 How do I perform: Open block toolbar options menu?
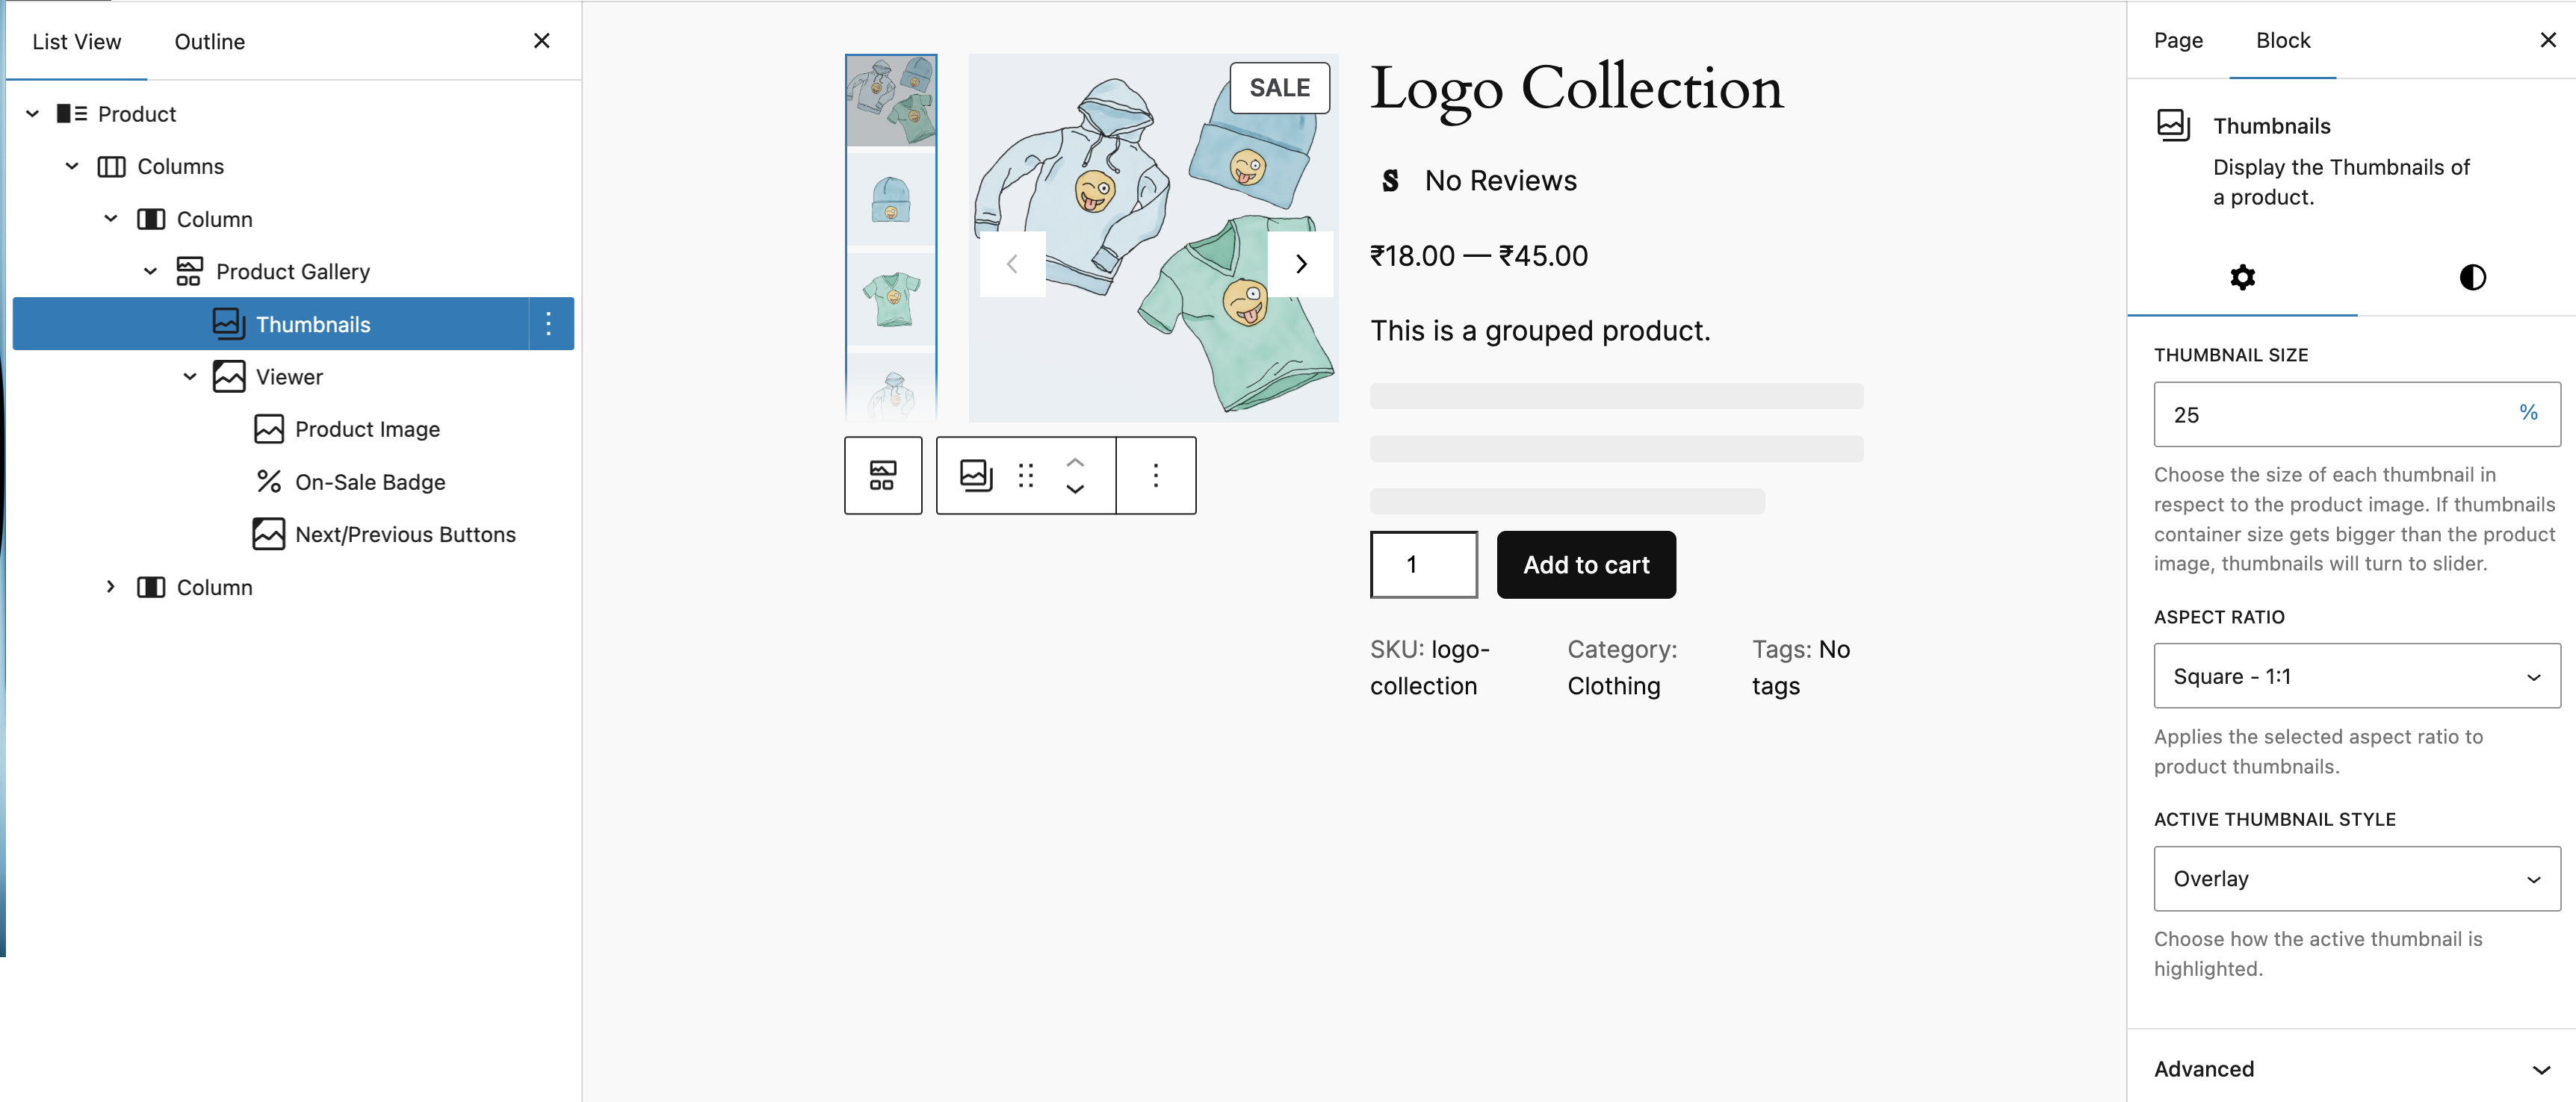(1155, 476)
